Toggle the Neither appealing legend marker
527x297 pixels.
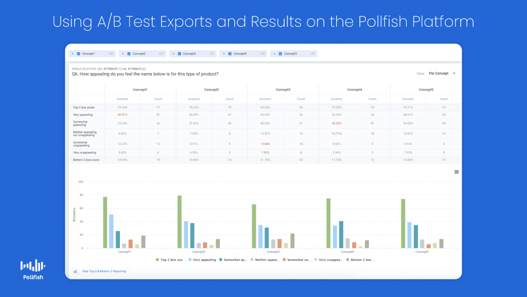pos(252,260)
